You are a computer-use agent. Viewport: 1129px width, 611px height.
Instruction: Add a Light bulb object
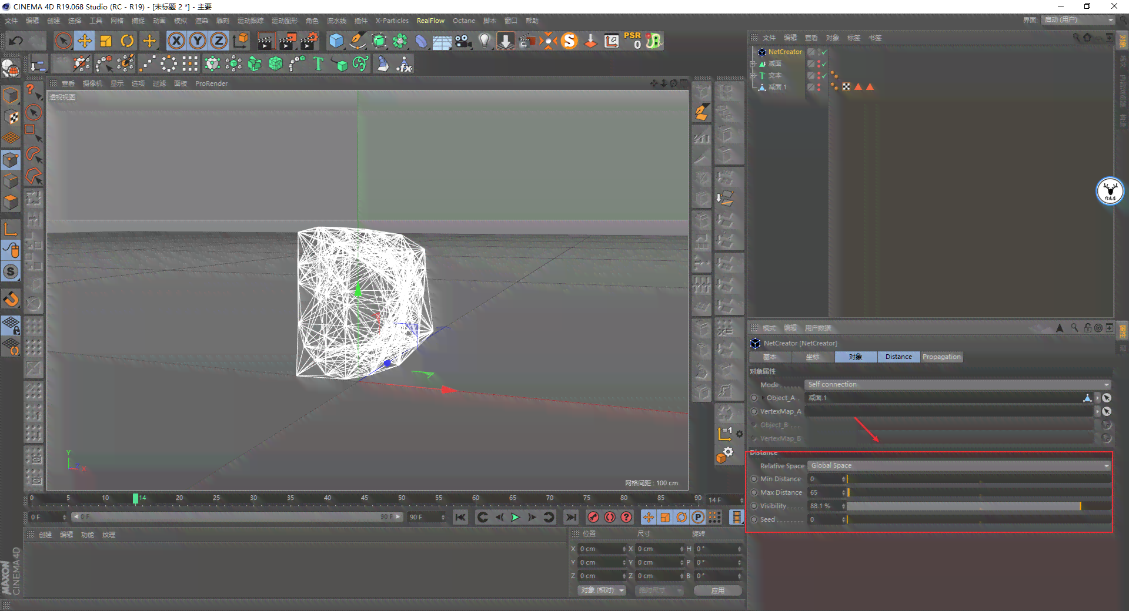(x=485, y=41)
